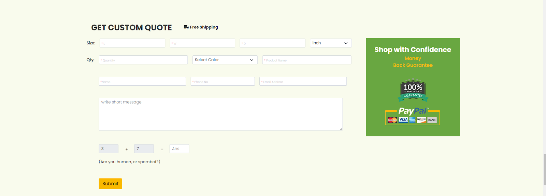Click the Mastercard card icon
The width and height of the screenshot is (546, 196).
point(392,120)
